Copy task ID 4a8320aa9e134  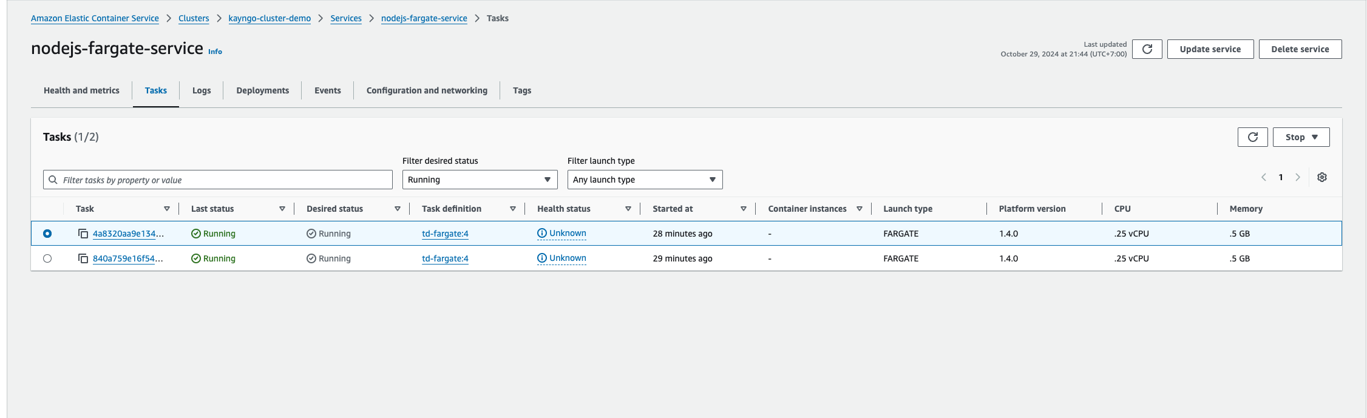tap(83, 234)
